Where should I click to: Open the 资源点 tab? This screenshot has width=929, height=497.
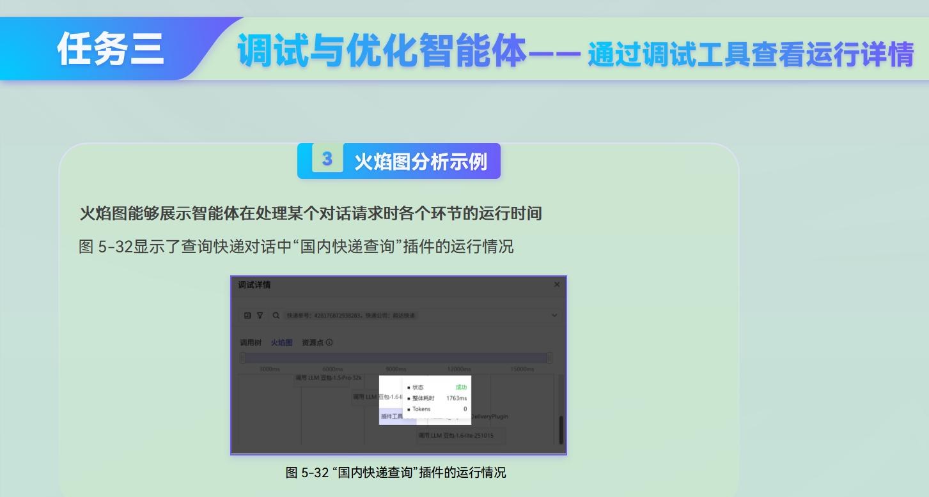pos(313,342)
